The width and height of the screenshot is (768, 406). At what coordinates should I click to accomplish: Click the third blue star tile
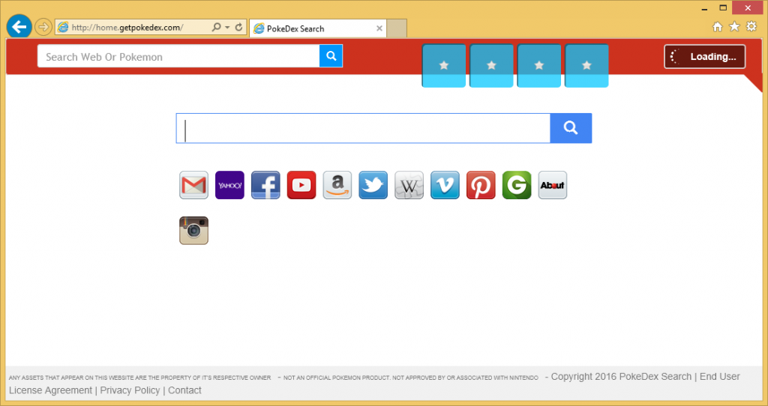coord(538,66)
